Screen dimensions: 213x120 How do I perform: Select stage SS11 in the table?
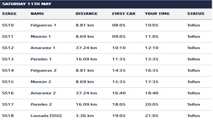tap(8, 37)
